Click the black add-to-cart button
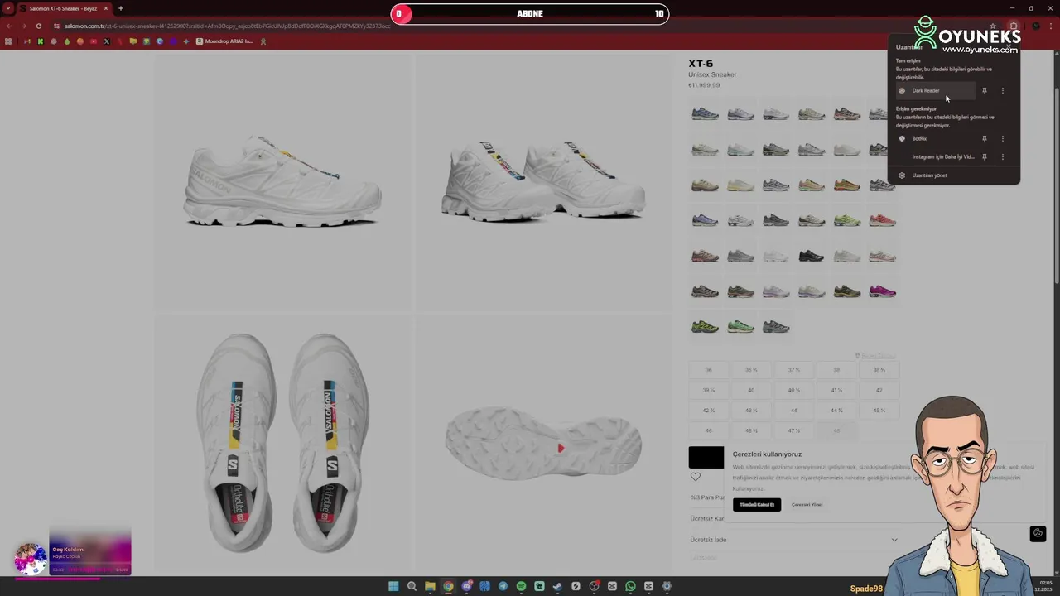This screenshot has height=596, width=1060. pyautogui.click(x=706, y=458)
